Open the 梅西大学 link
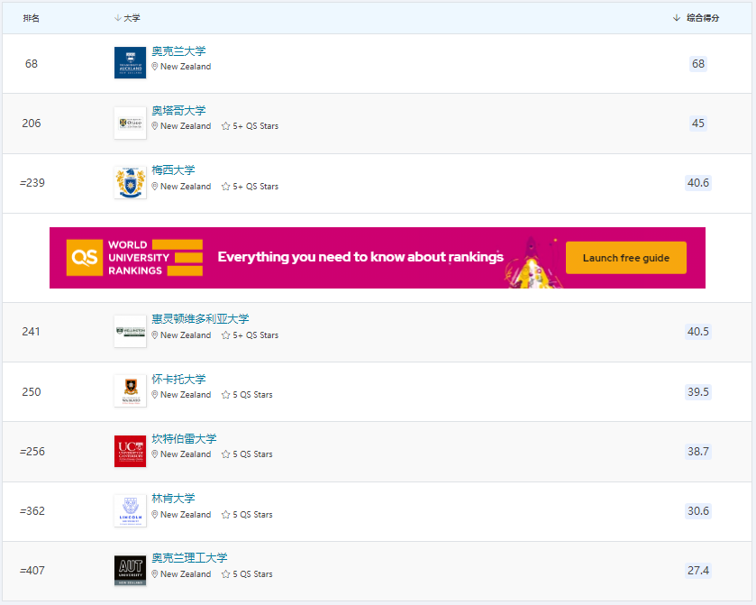This screenshot has height=605, width=756. [173, 170]
